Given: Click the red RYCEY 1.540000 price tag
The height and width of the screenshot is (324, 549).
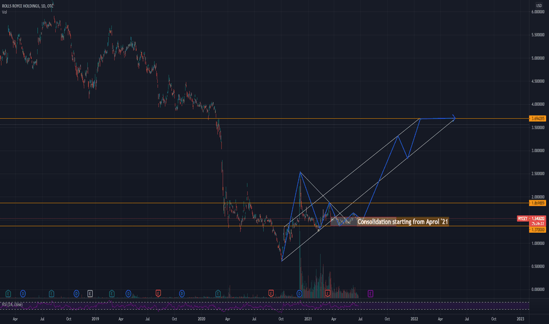Looking at the screenshot, I should (531, 219).
